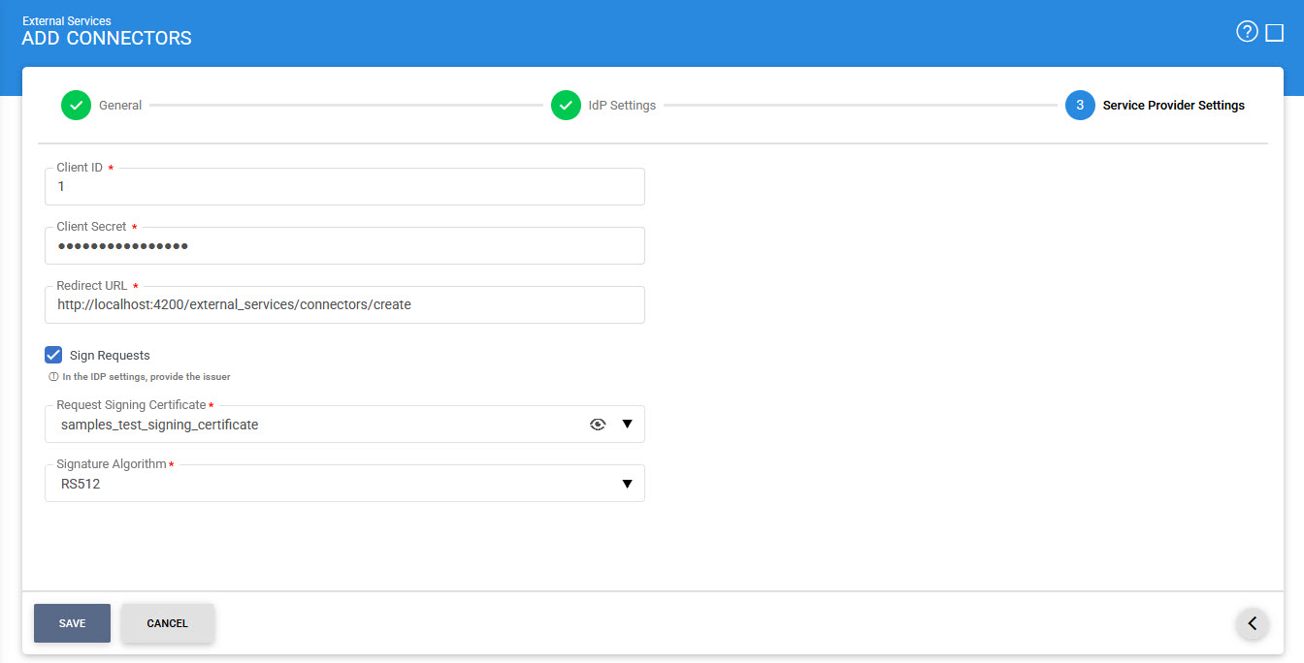Click into the Client ID field
Image resolution: width=1304 pixels, height=663 pixels.
[344, 187]
